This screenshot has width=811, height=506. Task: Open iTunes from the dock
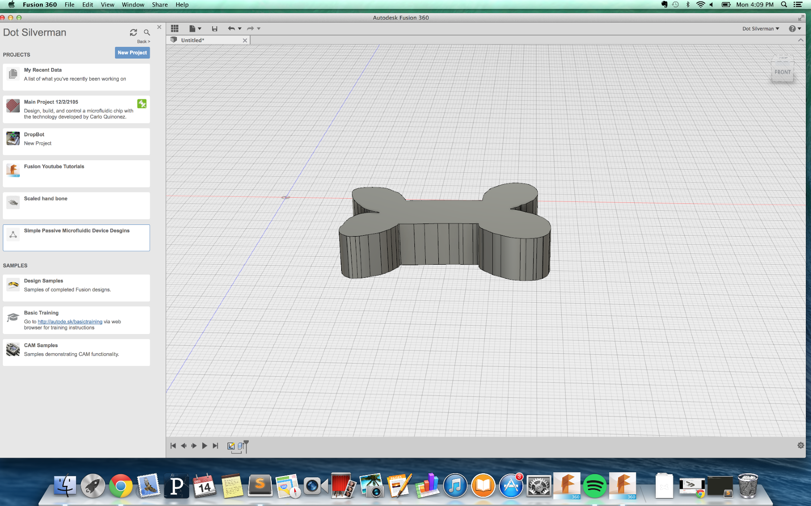[455, 486]
